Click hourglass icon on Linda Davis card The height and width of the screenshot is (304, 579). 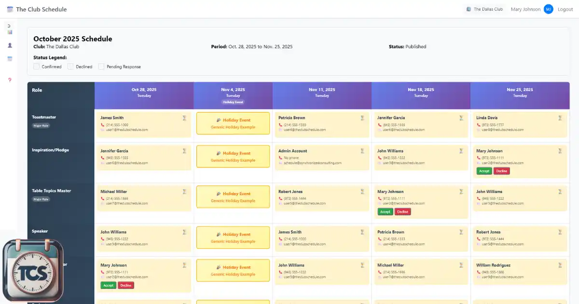[x=560, y=118]
